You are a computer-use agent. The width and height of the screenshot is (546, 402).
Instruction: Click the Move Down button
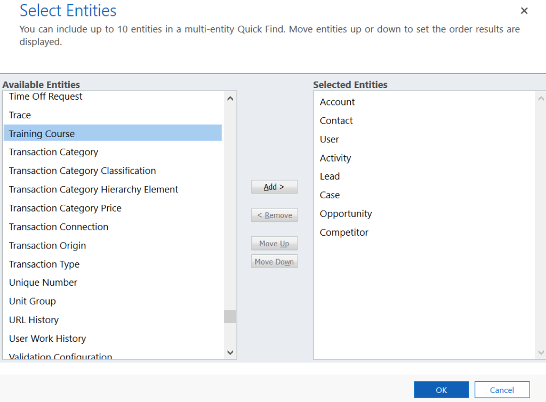(x=274, y=261)
